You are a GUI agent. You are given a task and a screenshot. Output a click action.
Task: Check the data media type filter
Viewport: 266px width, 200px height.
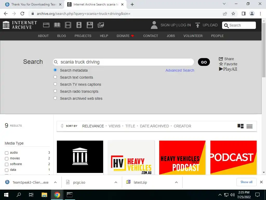(x=6, y=170)
